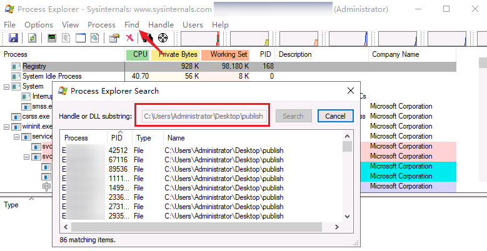
Task: Click the Process Explorer main window title icon
Action: pyautogui.click(x=9, y=9)
